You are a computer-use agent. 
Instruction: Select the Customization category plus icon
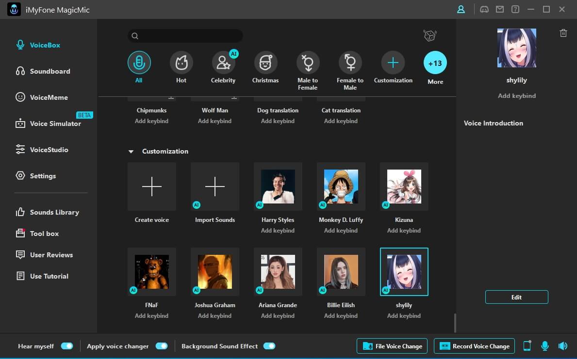coord(393,62)
